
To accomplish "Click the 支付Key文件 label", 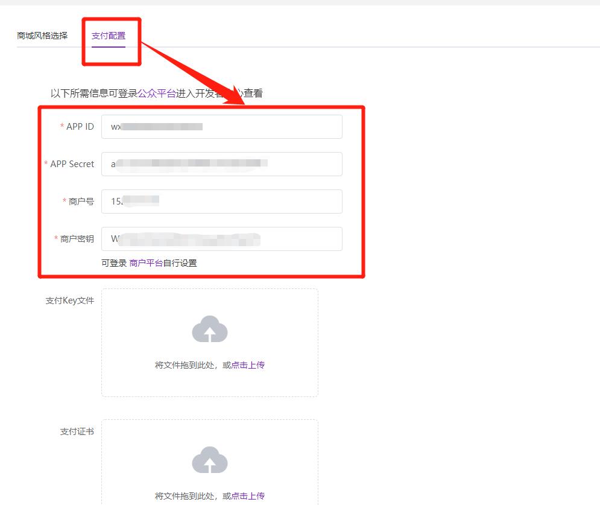I will (69, 300).
